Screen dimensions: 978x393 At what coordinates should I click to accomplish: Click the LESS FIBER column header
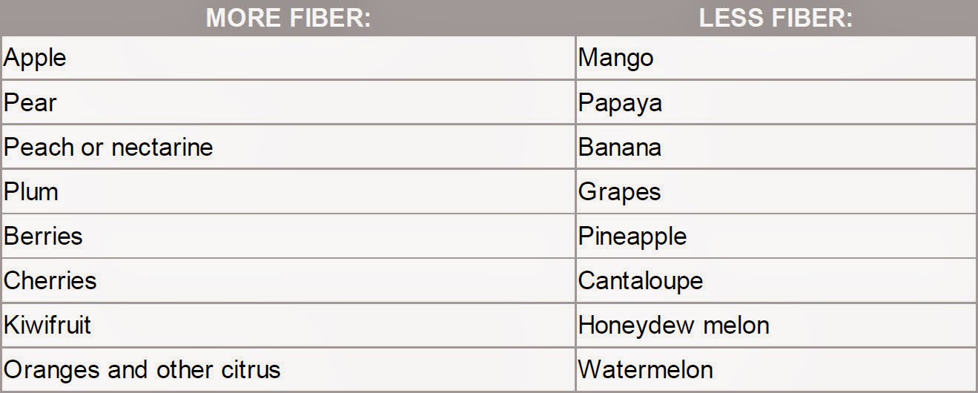776,18
